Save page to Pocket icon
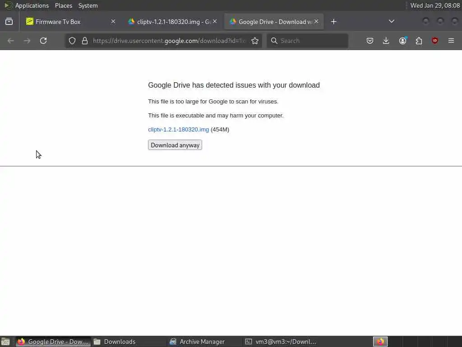The height and width of the screenshot is (347, 462). coord(370,41)
